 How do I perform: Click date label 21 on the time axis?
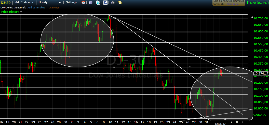coord(20,122)
